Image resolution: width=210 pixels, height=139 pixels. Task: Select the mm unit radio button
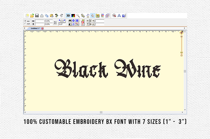coord(25,21)
